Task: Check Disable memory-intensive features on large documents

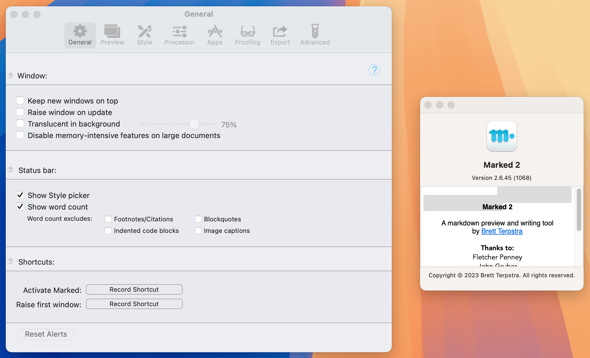Action: point(20,135)
